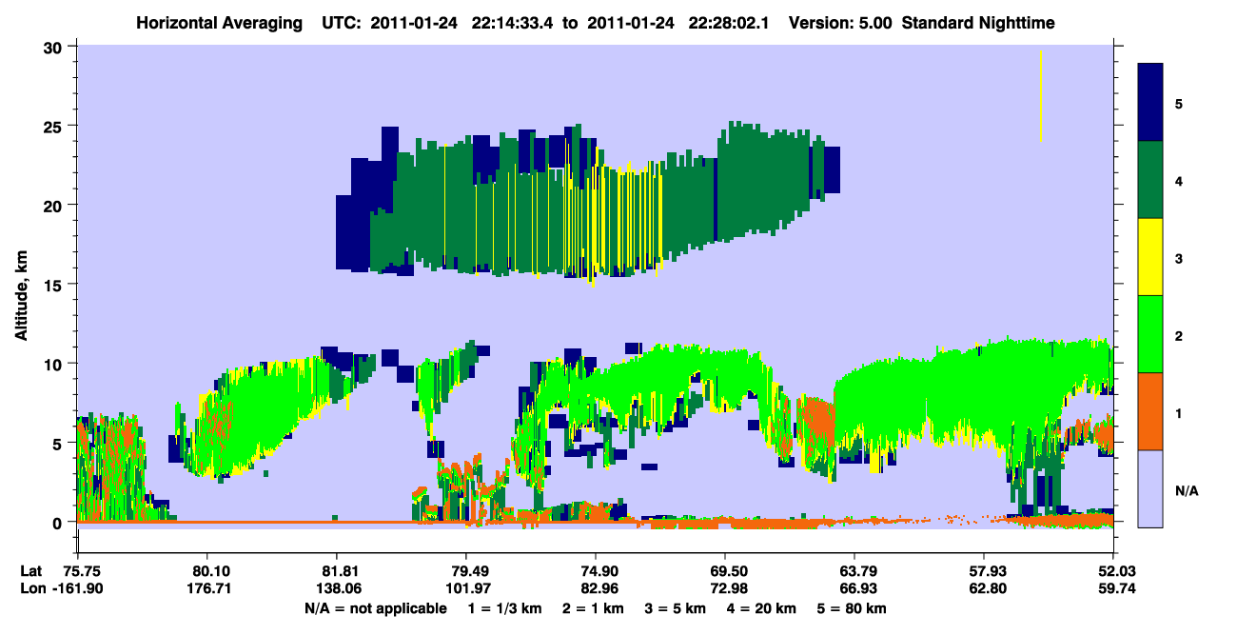Image resolution: width=1237 pixels, height=635 pixels.
Task: Click the yellow level 3 legend swatch
Action: [1151, 256]
